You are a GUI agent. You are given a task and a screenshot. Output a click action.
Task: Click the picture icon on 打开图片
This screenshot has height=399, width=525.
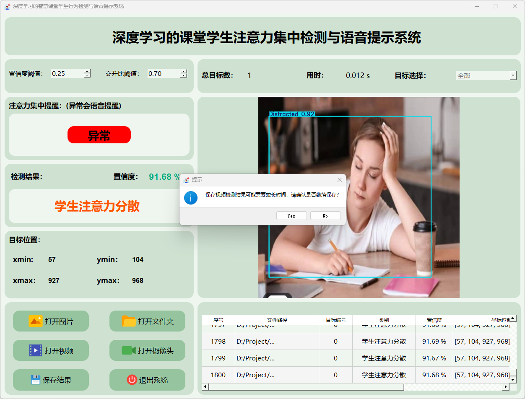[36, 321]
